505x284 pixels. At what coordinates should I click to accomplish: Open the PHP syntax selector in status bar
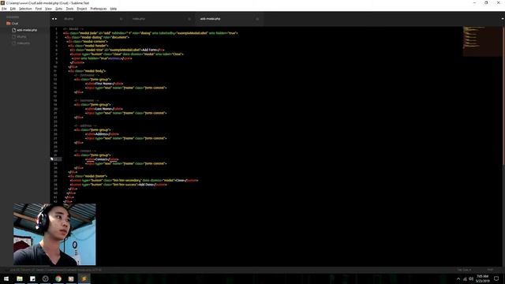pyautogui.click(x=490, y=270)
